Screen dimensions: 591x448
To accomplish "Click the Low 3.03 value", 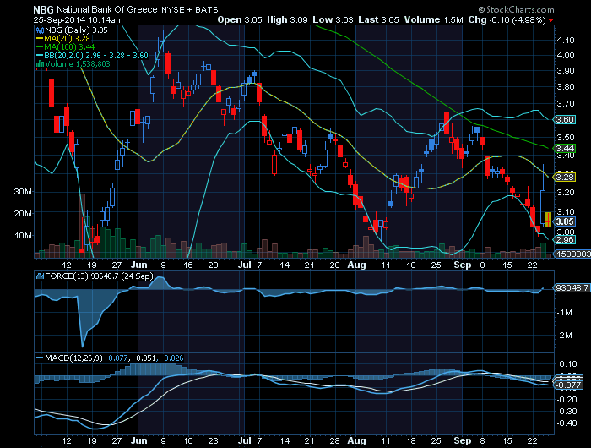I will [x=333, y=19].
